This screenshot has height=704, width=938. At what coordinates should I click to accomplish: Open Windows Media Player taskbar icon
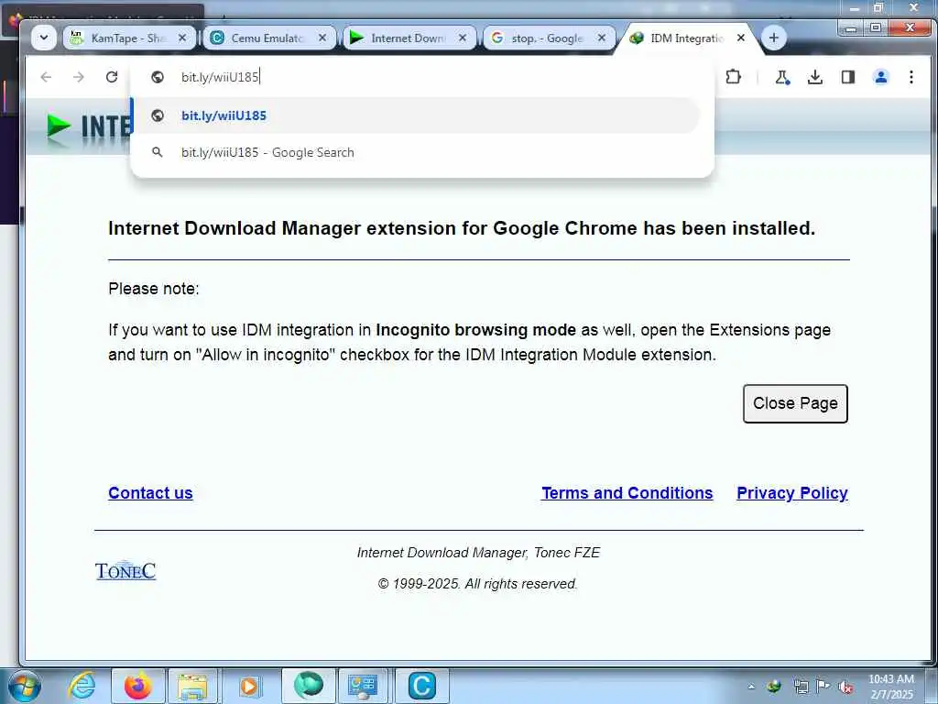pos(249,686)
